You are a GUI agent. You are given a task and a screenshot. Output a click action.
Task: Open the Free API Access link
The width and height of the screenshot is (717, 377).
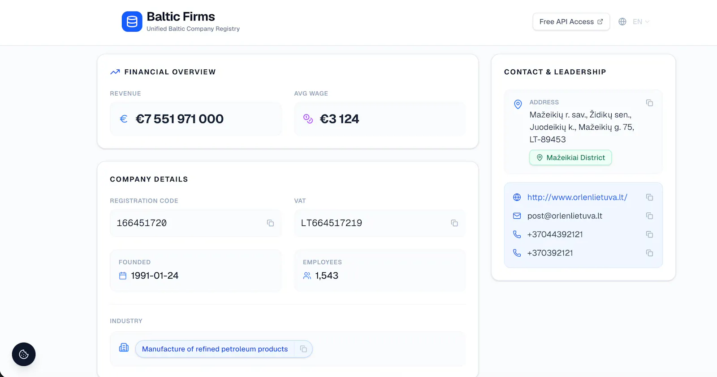(x=571, y=21)
